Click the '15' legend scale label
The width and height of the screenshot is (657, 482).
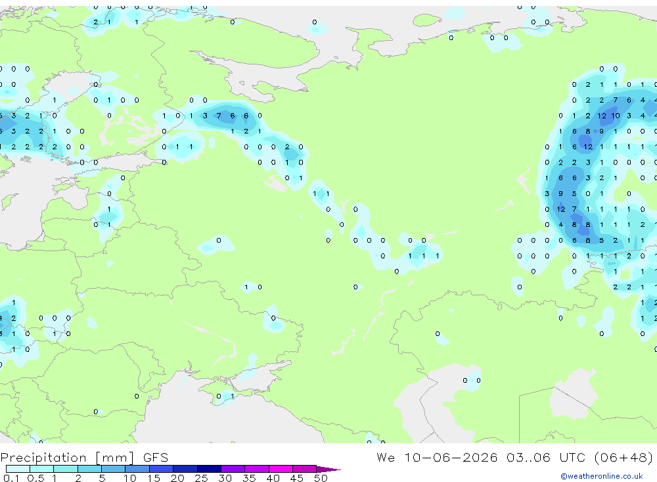tap(154, 478)
